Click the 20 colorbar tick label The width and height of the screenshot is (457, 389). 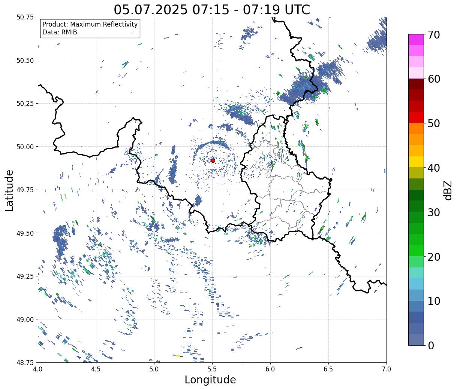pyautogui.click(x=433, y=257)
